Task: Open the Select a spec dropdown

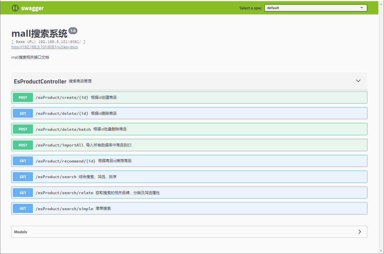Action: click(x=316, y=8)
